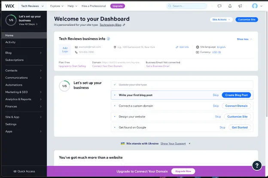The width and height of the screenshot is (268, 178).
Task: Click the Technology Blog link
Action: coord(110,25)
